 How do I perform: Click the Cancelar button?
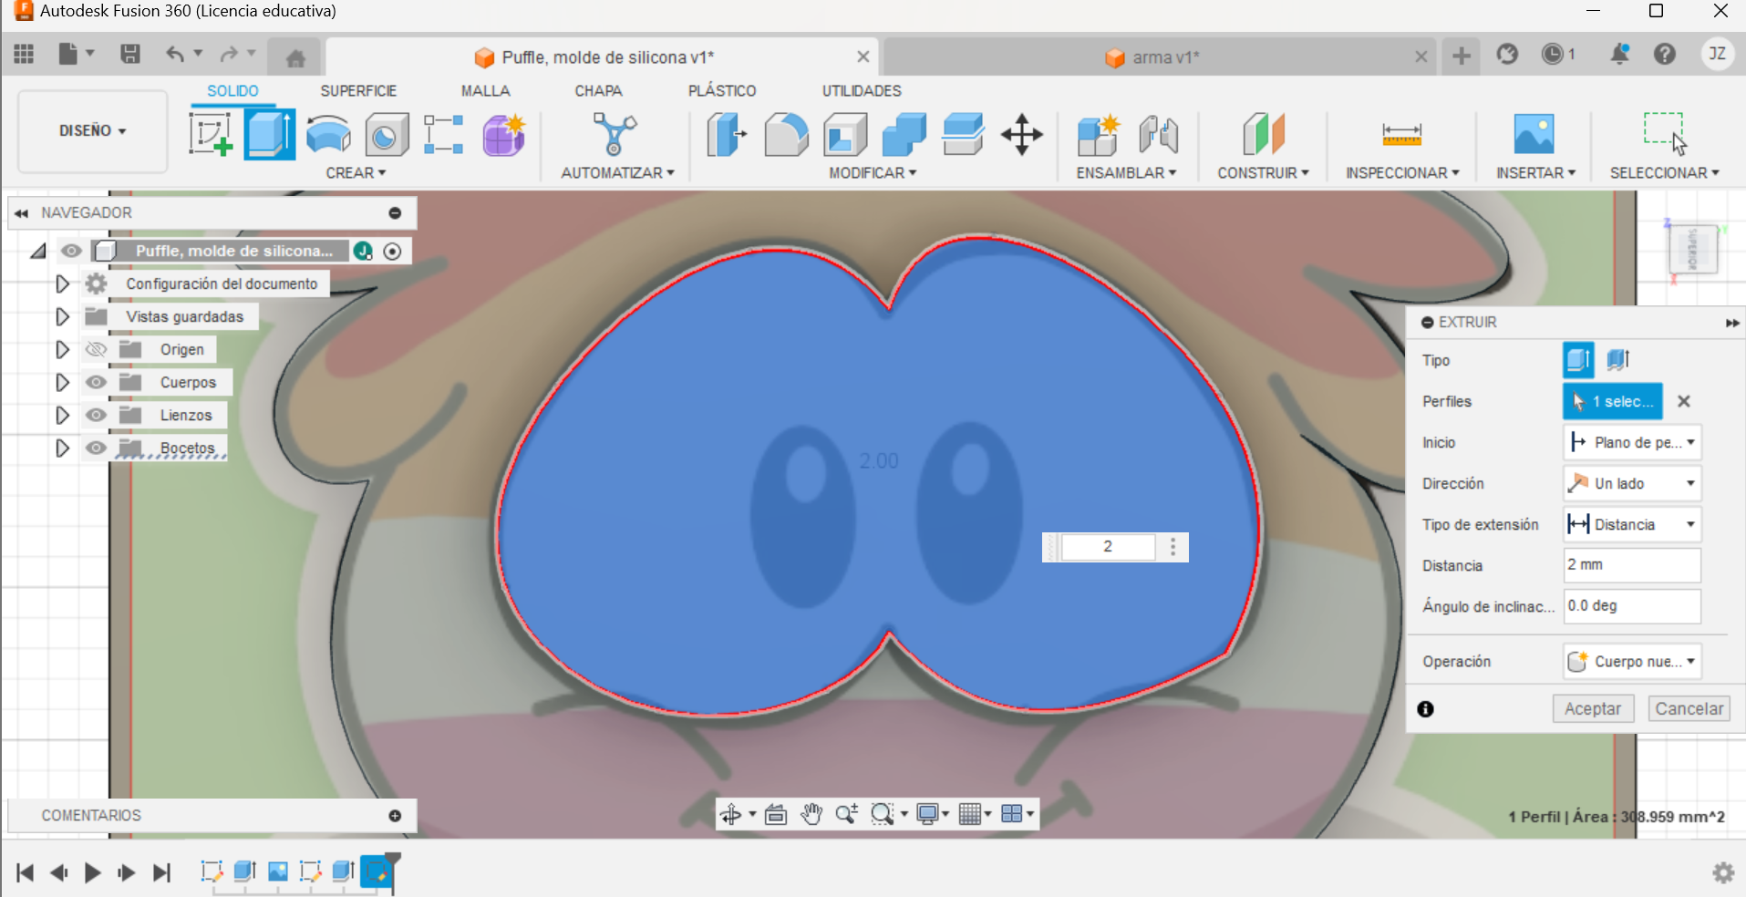(1689, 708)
